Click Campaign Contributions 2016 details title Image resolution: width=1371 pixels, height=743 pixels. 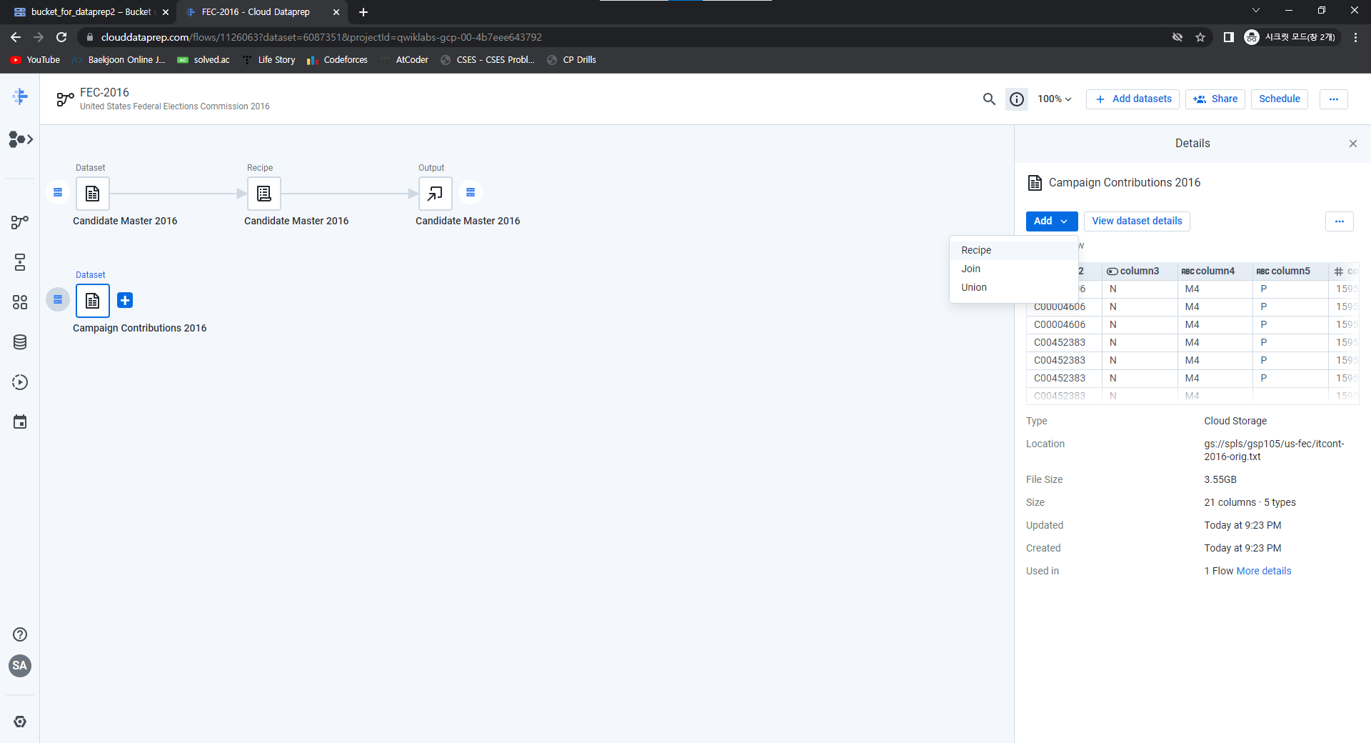pyautogui.click(x=1125, y=183)
